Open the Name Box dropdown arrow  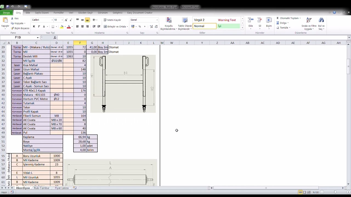pyautogui.click(x=38, y=37)
